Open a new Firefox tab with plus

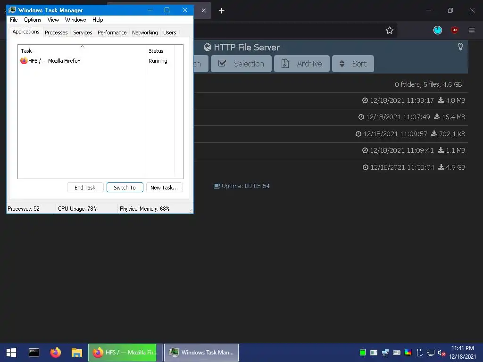tap(222, 11)
